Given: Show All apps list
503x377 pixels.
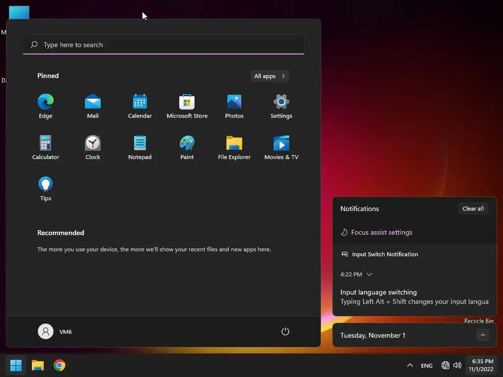Looking at the screenshot, I should [270, 76].
